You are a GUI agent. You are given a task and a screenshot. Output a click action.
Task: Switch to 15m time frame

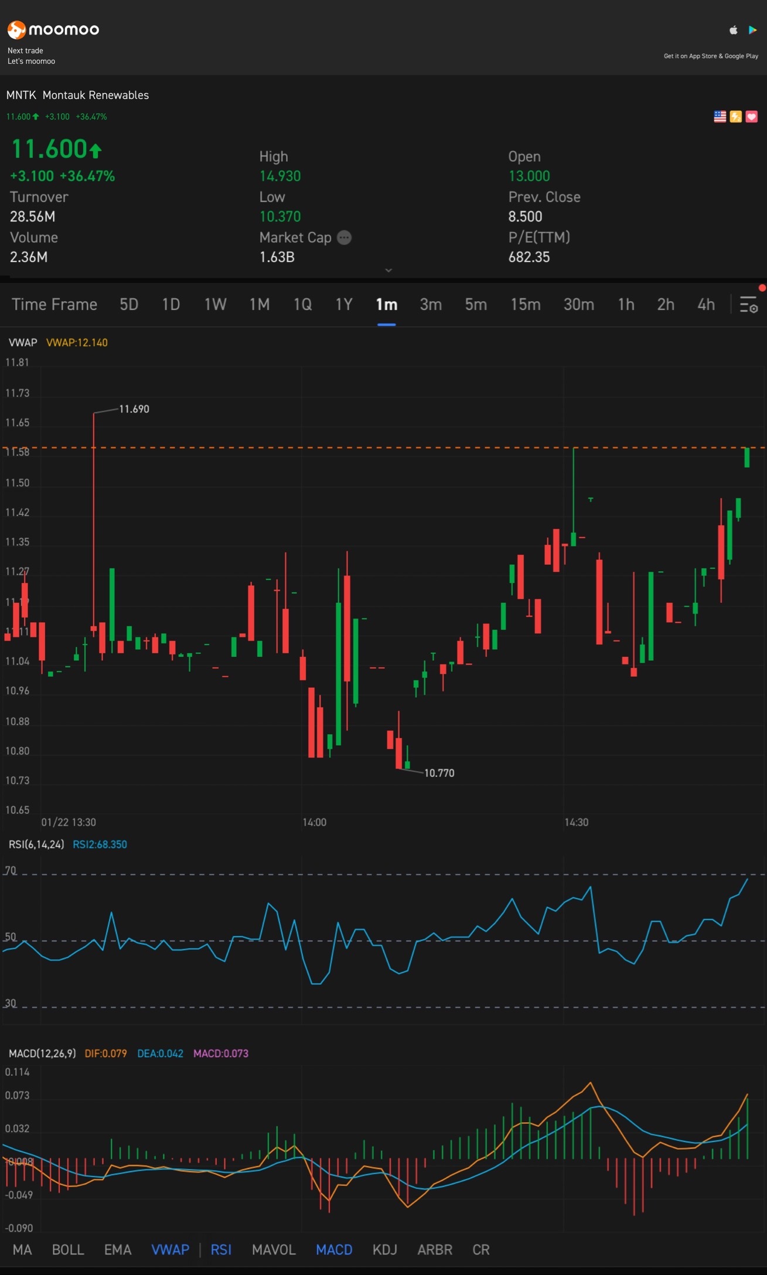point(526,305)
